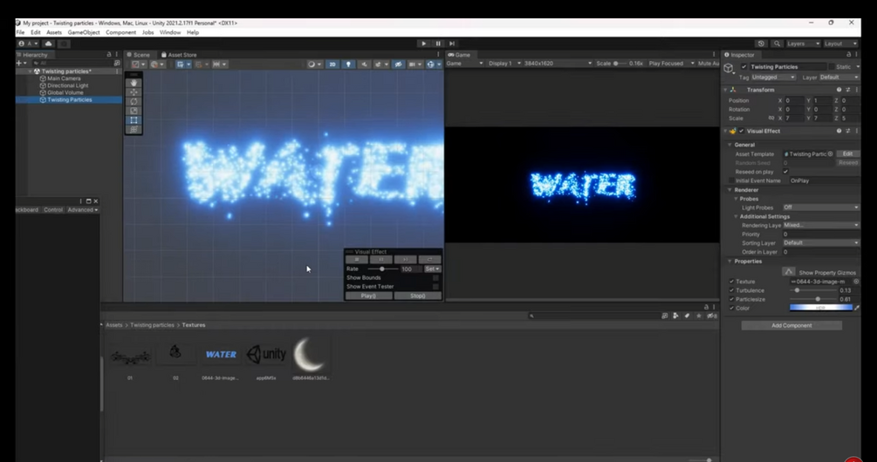The width and height of the screenshot is (877, 462).
Task: Click the Step frame button
Action: tap(452, 44)
